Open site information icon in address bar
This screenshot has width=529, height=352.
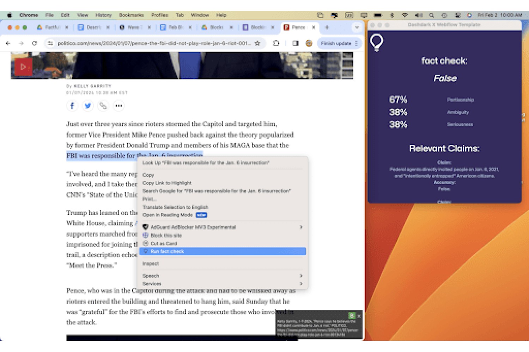(50, 43)
